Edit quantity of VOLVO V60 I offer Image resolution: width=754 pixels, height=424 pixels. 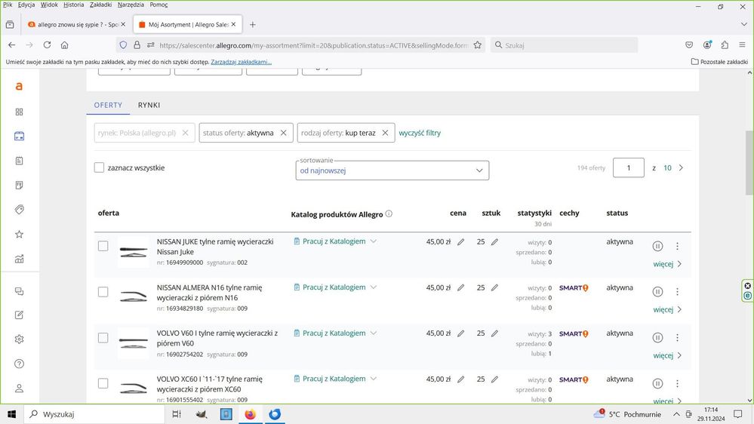[494, 333]
